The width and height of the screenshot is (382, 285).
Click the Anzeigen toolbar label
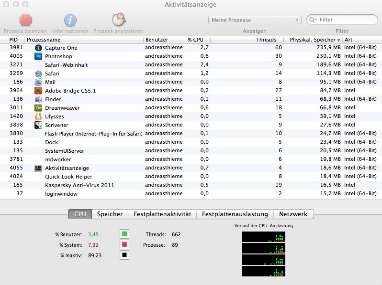(255, 31)
